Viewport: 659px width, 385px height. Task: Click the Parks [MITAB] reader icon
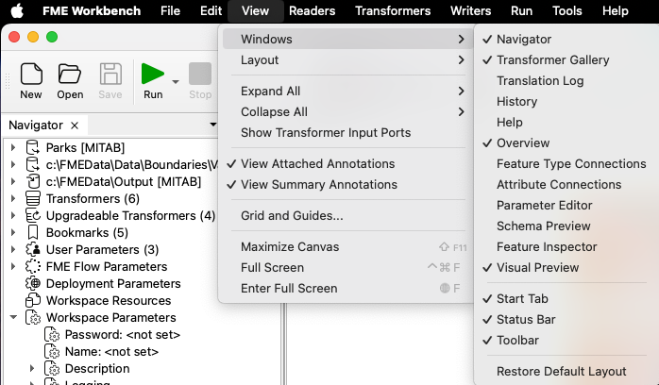[x=33, y=148]
